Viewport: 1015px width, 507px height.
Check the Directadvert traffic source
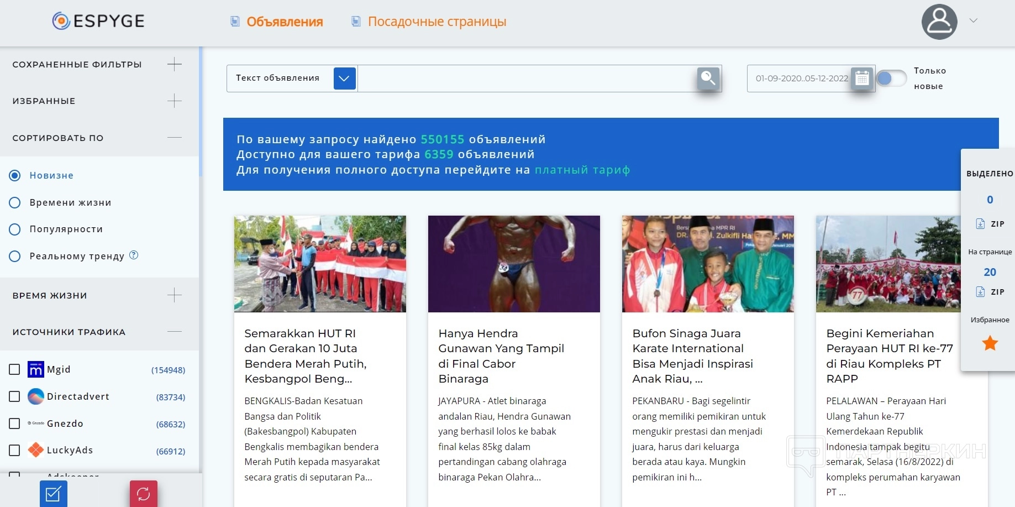[x=15, y=396]
